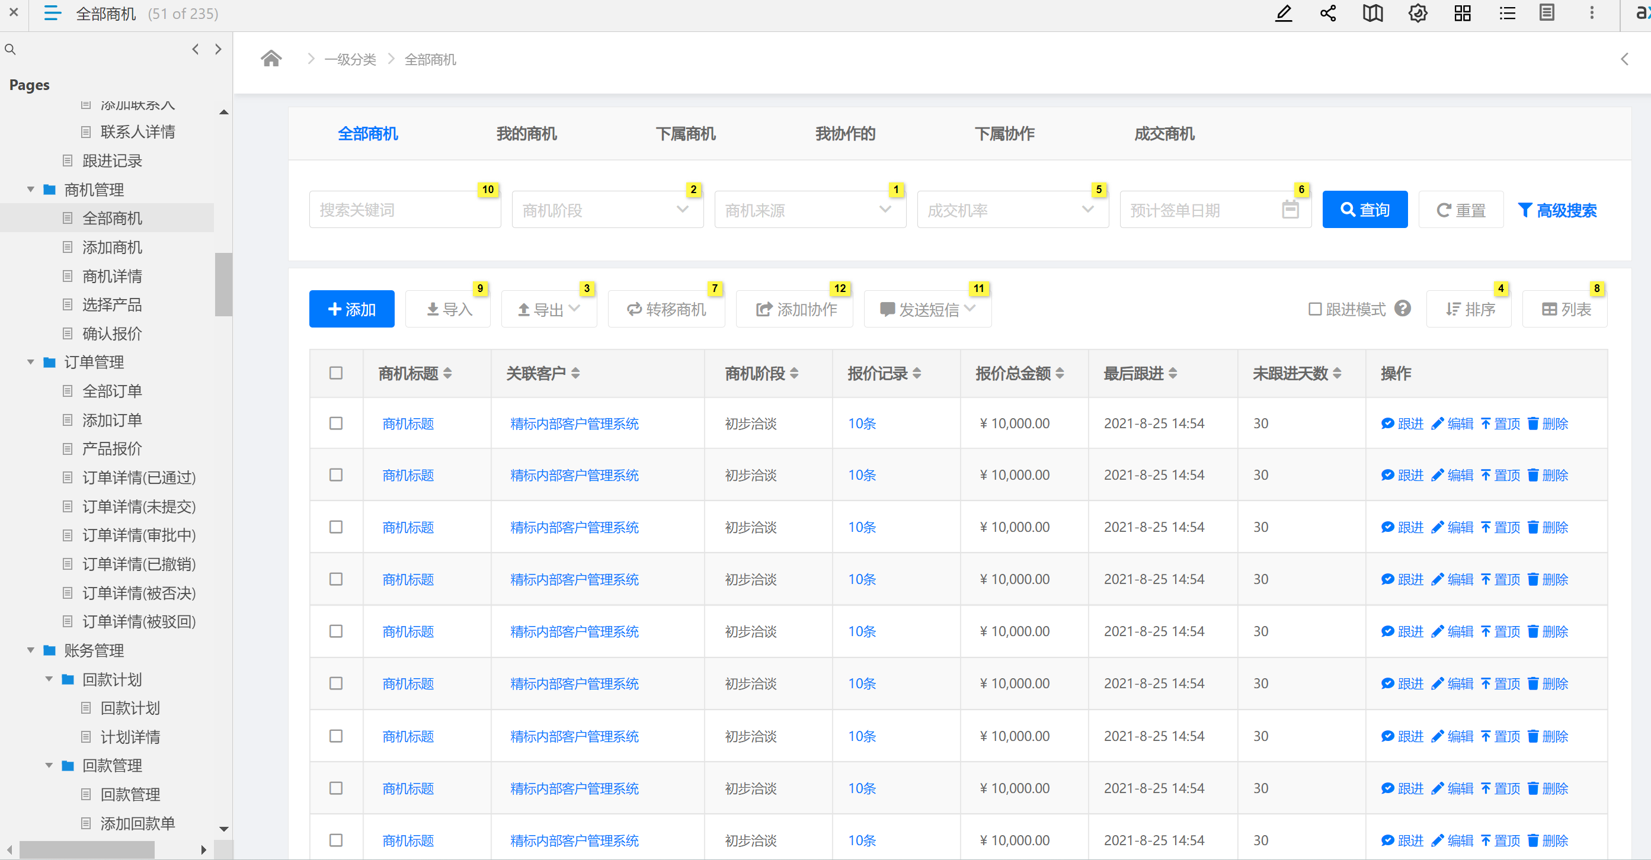Open the 商机来源 dropdown
The width and height of the screenshot is (1651, 860).
809,210
